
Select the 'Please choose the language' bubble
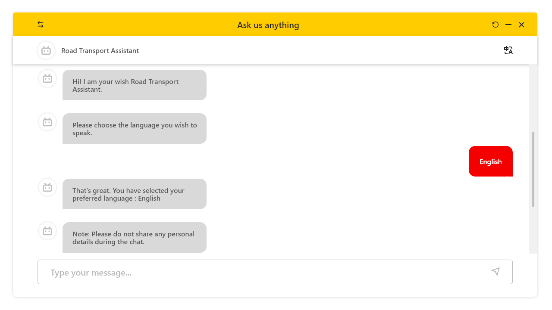(x=134, y=129)
